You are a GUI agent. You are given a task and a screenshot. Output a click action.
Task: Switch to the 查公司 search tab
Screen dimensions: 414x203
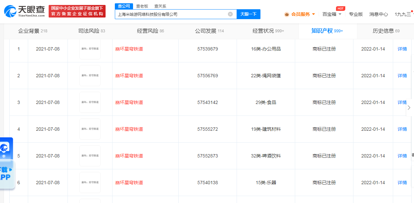point(124,6)
